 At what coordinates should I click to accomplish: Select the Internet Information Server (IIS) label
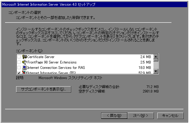pos(51,73)
